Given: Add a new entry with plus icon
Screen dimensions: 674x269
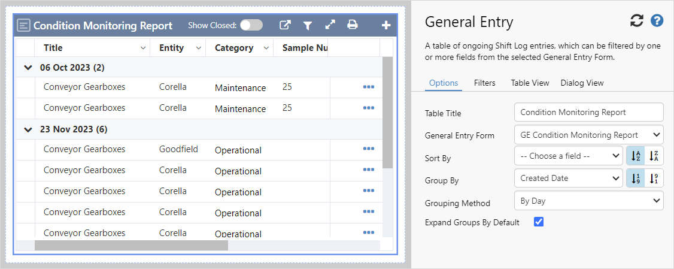Looking at the screenshot, I should click(386, 25).
